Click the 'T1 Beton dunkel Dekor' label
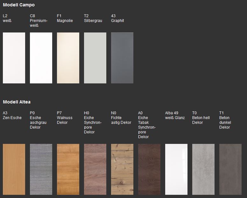This screenshot has height=198, width=247. [x=225, y=120]
